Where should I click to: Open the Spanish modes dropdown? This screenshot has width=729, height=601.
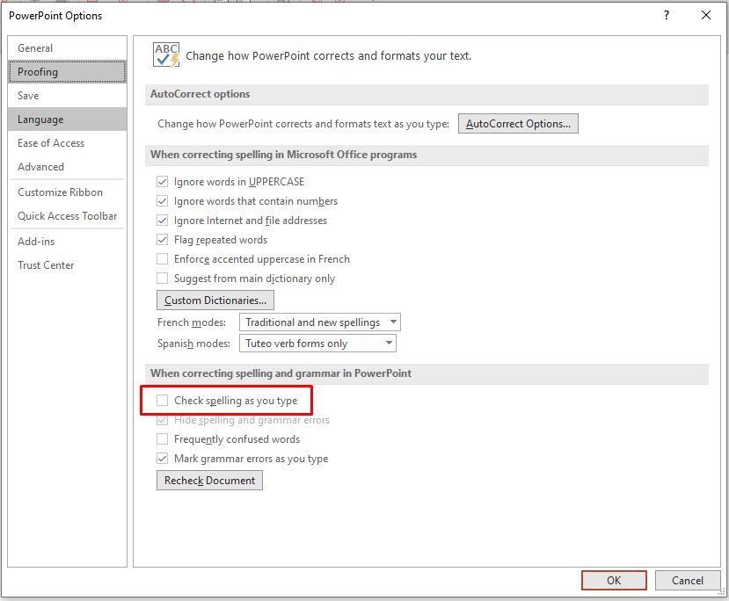point(317,344)
